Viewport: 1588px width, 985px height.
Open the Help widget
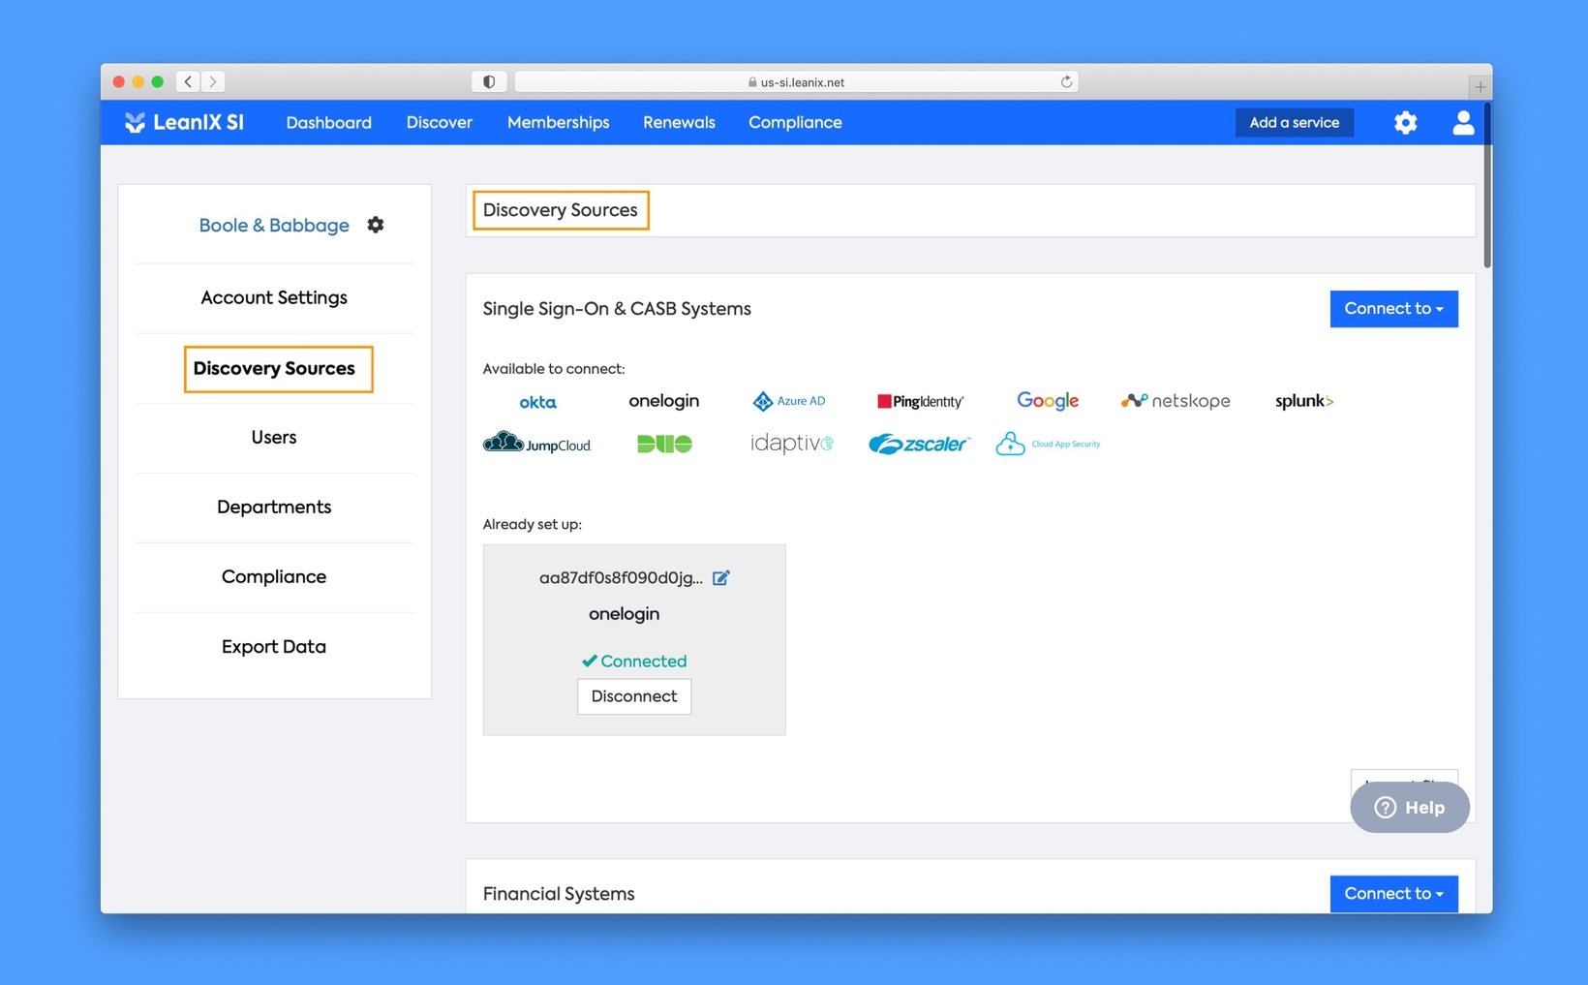coord(1409,807)
